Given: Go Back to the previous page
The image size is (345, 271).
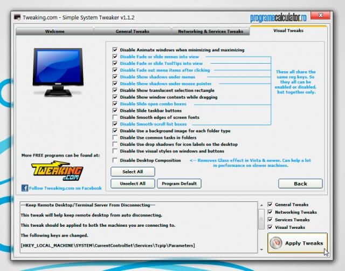Looking at the screenshot, I should [300, 184].
